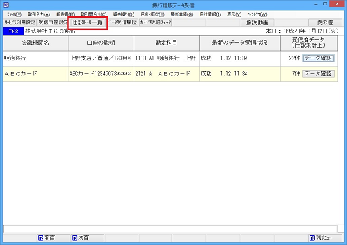Click the サービス利用設定 toolbar button
This screenshot has width=347, height=245.
20,22
